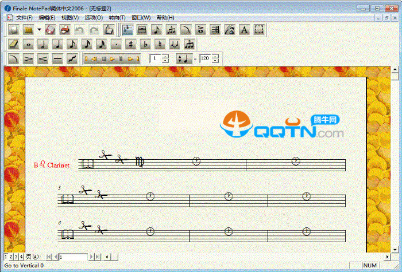Increase the tempo value with the up arrow
The width and height of the screenshot is (402, 272).
pyautogui.click(x=215, y=56)
